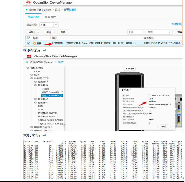Switch to the 所有事件 tab
The image size is (185, 182).
click(x=50, y=17)
